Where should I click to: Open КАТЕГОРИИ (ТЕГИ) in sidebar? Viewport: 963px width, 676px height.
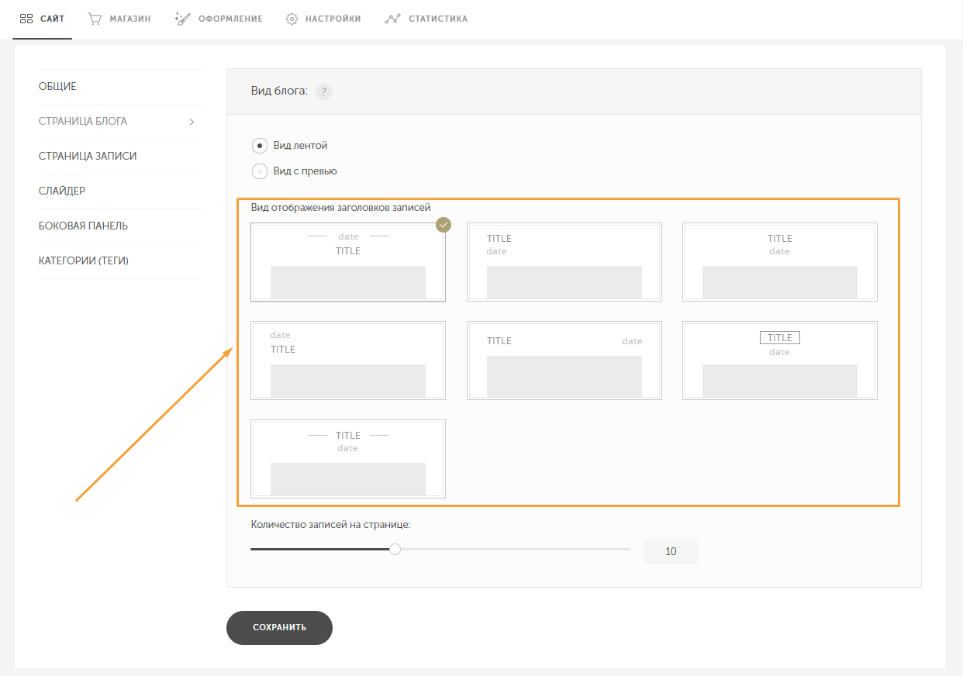[84, 260]
